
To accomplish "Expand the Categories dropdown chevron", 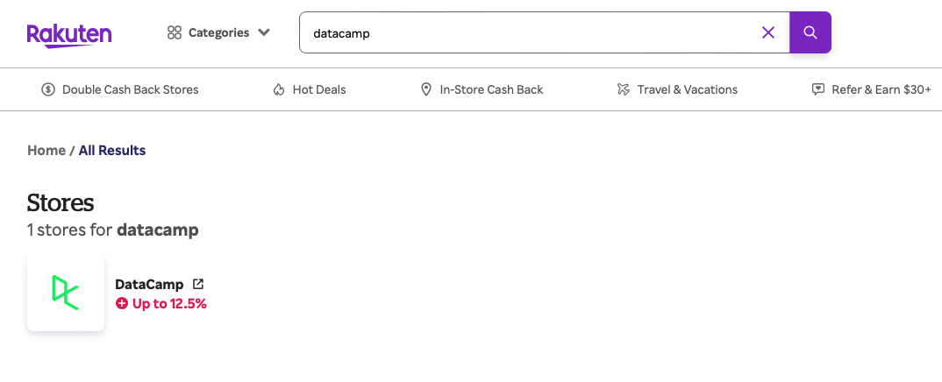I will coord(264,32).
